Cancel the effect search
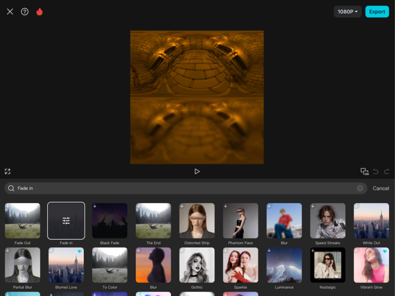395x296 pixels. coord(381,188)
